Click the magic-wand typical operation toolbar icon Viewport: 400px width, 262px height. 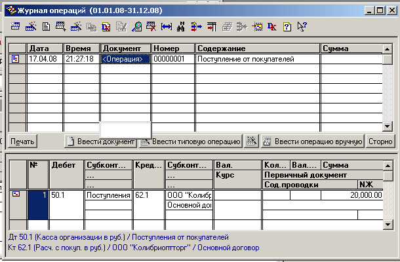click(31, 26)
